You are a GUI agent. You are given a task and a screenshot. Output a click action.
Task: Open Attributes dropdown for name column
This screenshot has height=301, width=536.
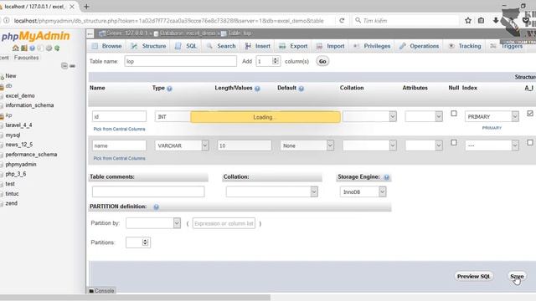point(424,145)
